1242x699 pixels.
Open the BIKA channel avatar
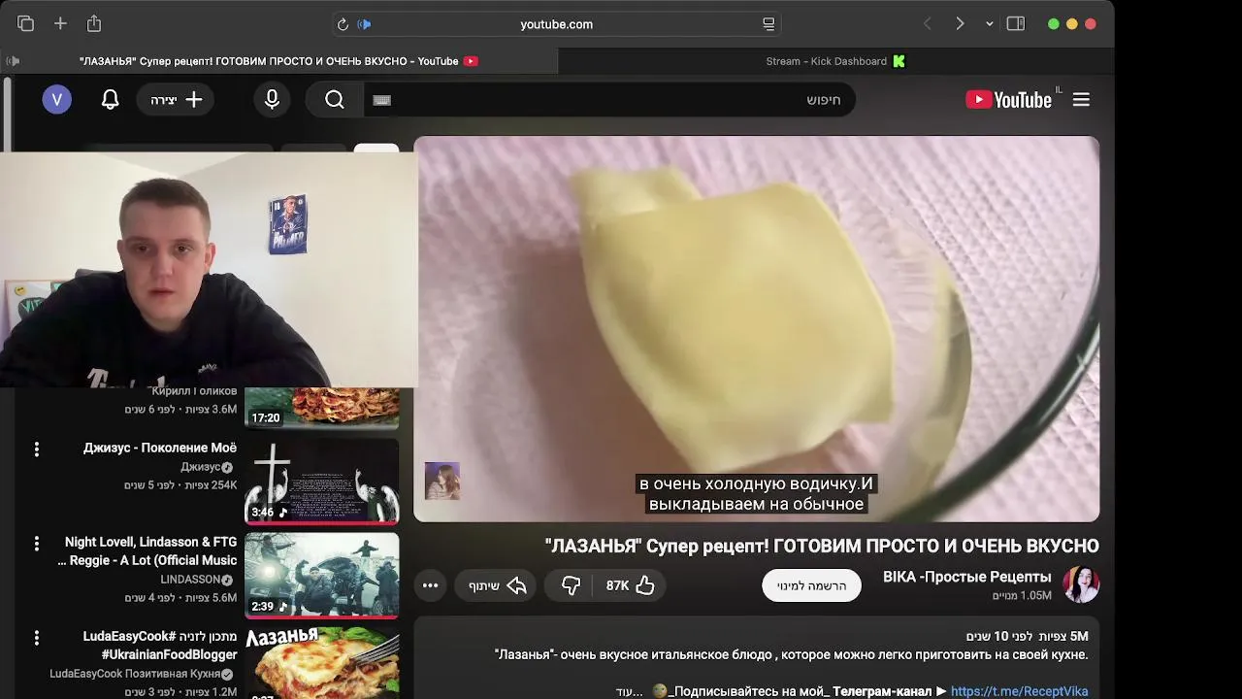(1081, 584)
